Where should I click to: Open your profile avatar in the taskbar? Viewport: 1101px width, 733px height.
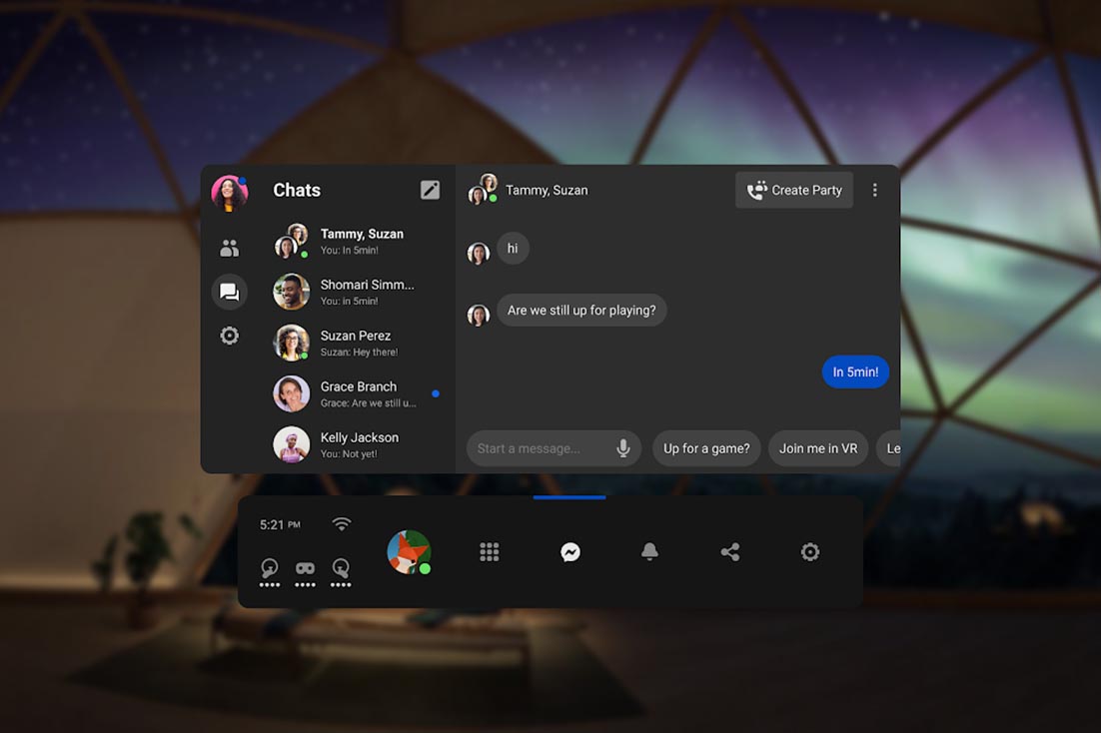[410, 551]
